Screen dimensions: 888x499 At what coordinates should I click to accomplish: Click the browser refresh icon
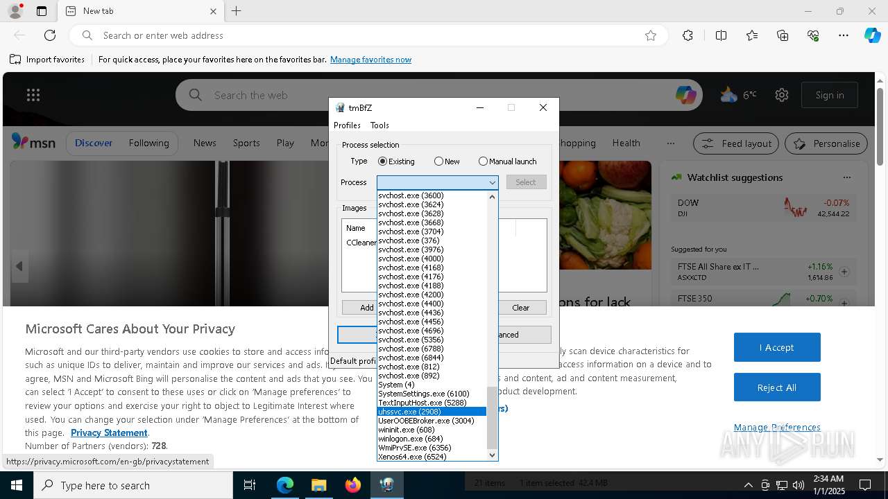50,35
